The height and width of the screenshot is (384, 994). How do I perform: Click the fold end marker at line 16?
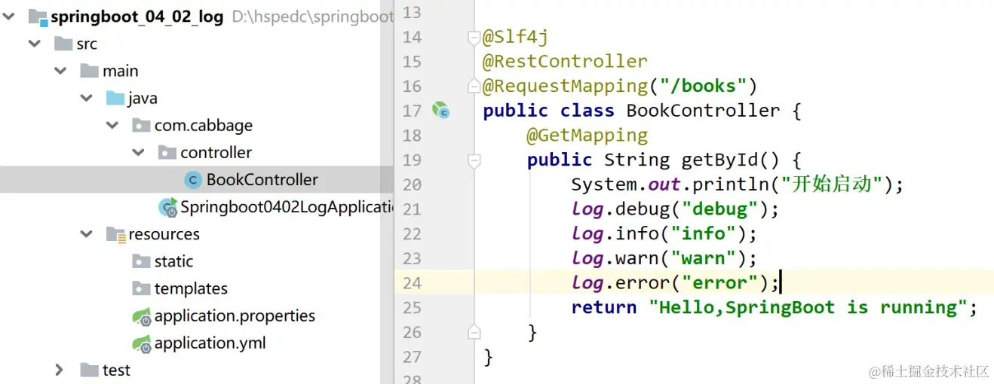474,86
